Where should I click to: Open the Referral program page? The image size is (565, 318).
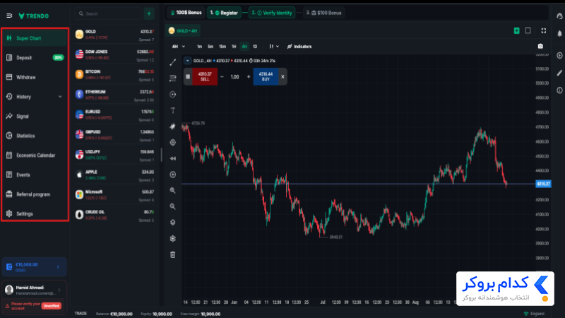coord(35,194)
